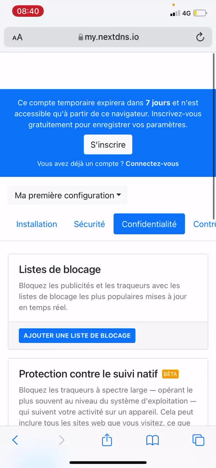Viewport: 216px width, 468px height.
Task: Click the S'inscrire button
Action: (108, 144)
